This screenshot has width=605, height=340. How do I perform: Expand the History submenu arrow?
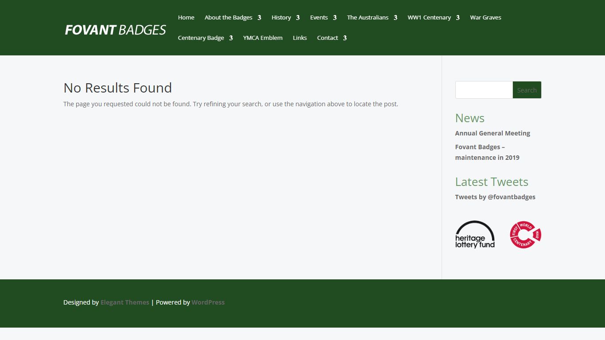tap(298, 18)
